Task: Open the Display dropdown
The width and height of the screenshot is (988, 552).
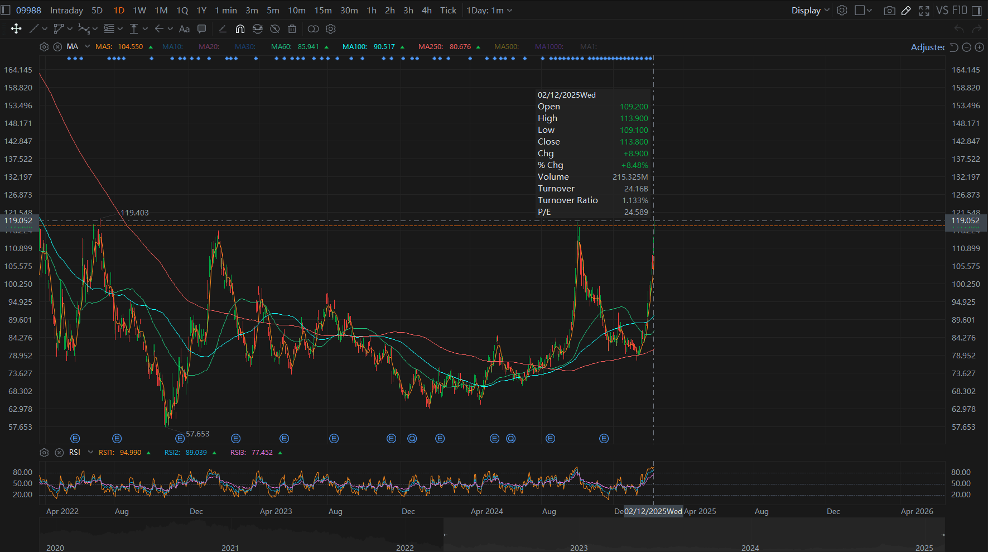Action: click(x=811, y=10)
